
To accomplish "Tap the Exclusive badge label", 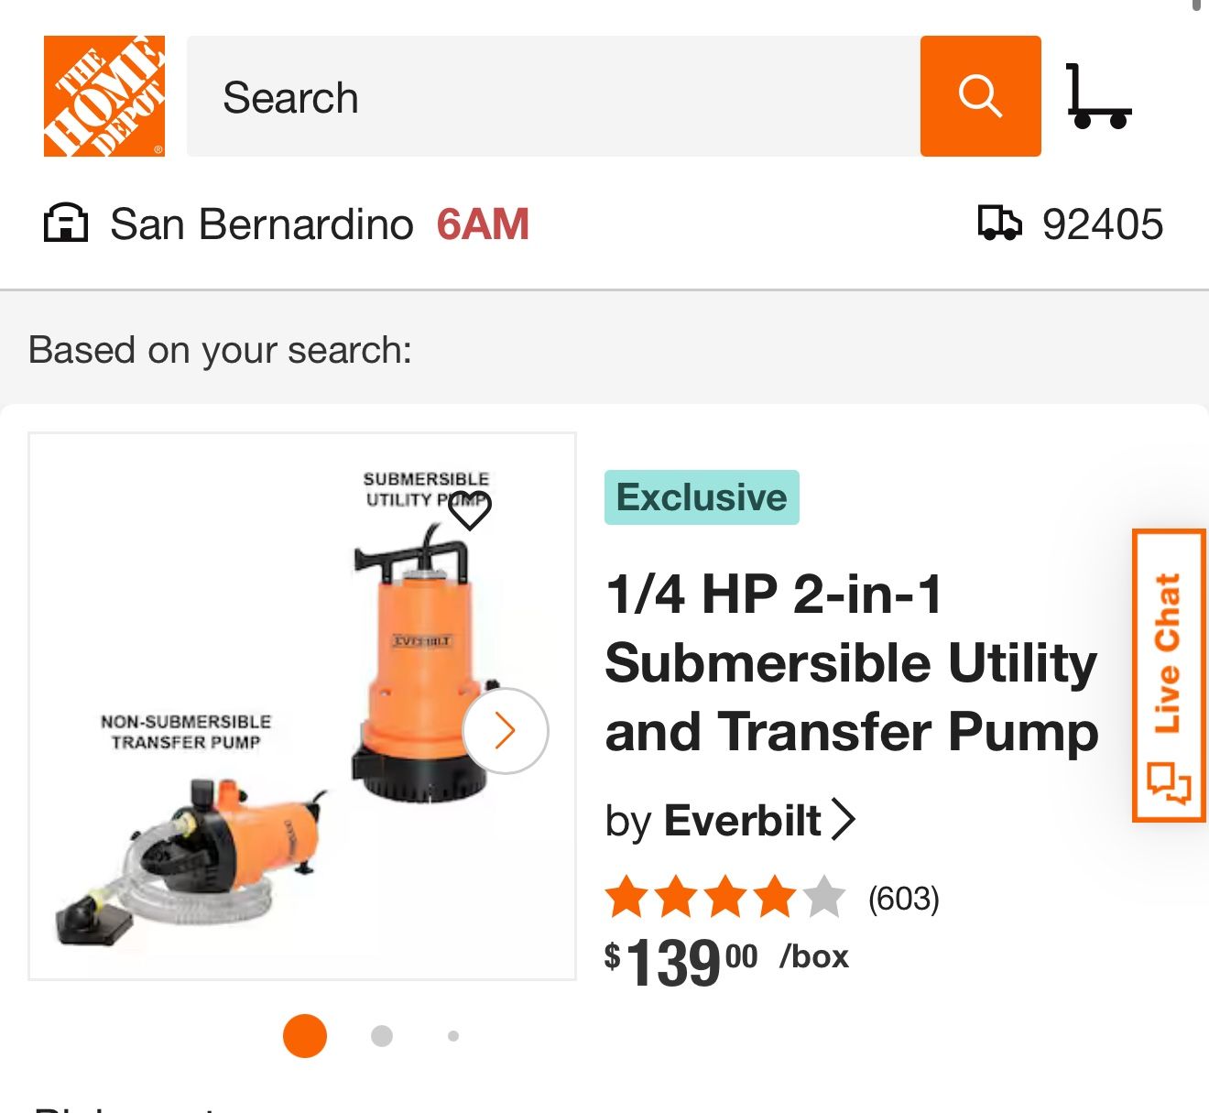I will 701,496.
